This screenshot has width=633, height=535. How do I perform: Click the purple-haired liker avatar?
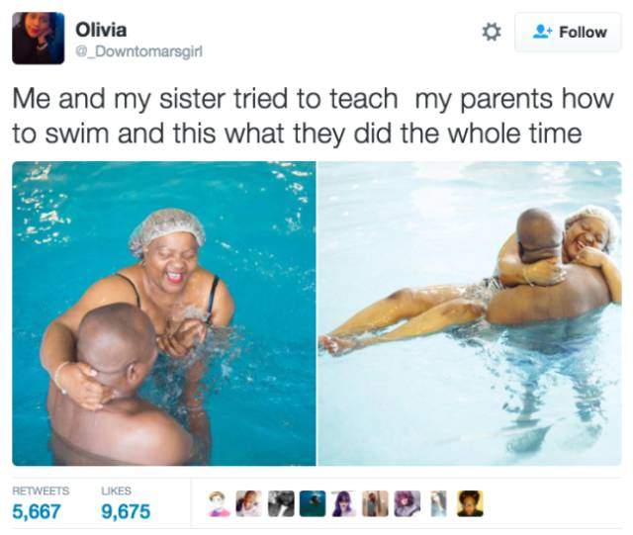pos(344,503)
